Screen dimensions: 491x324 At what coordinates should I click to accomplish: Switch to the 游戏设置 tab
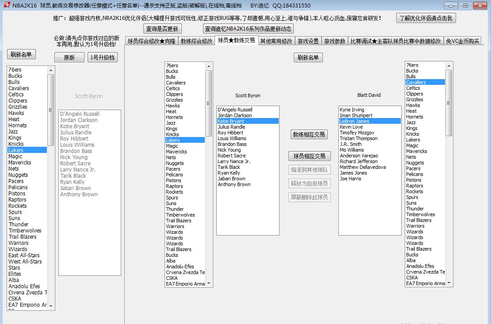click(308, 41)
